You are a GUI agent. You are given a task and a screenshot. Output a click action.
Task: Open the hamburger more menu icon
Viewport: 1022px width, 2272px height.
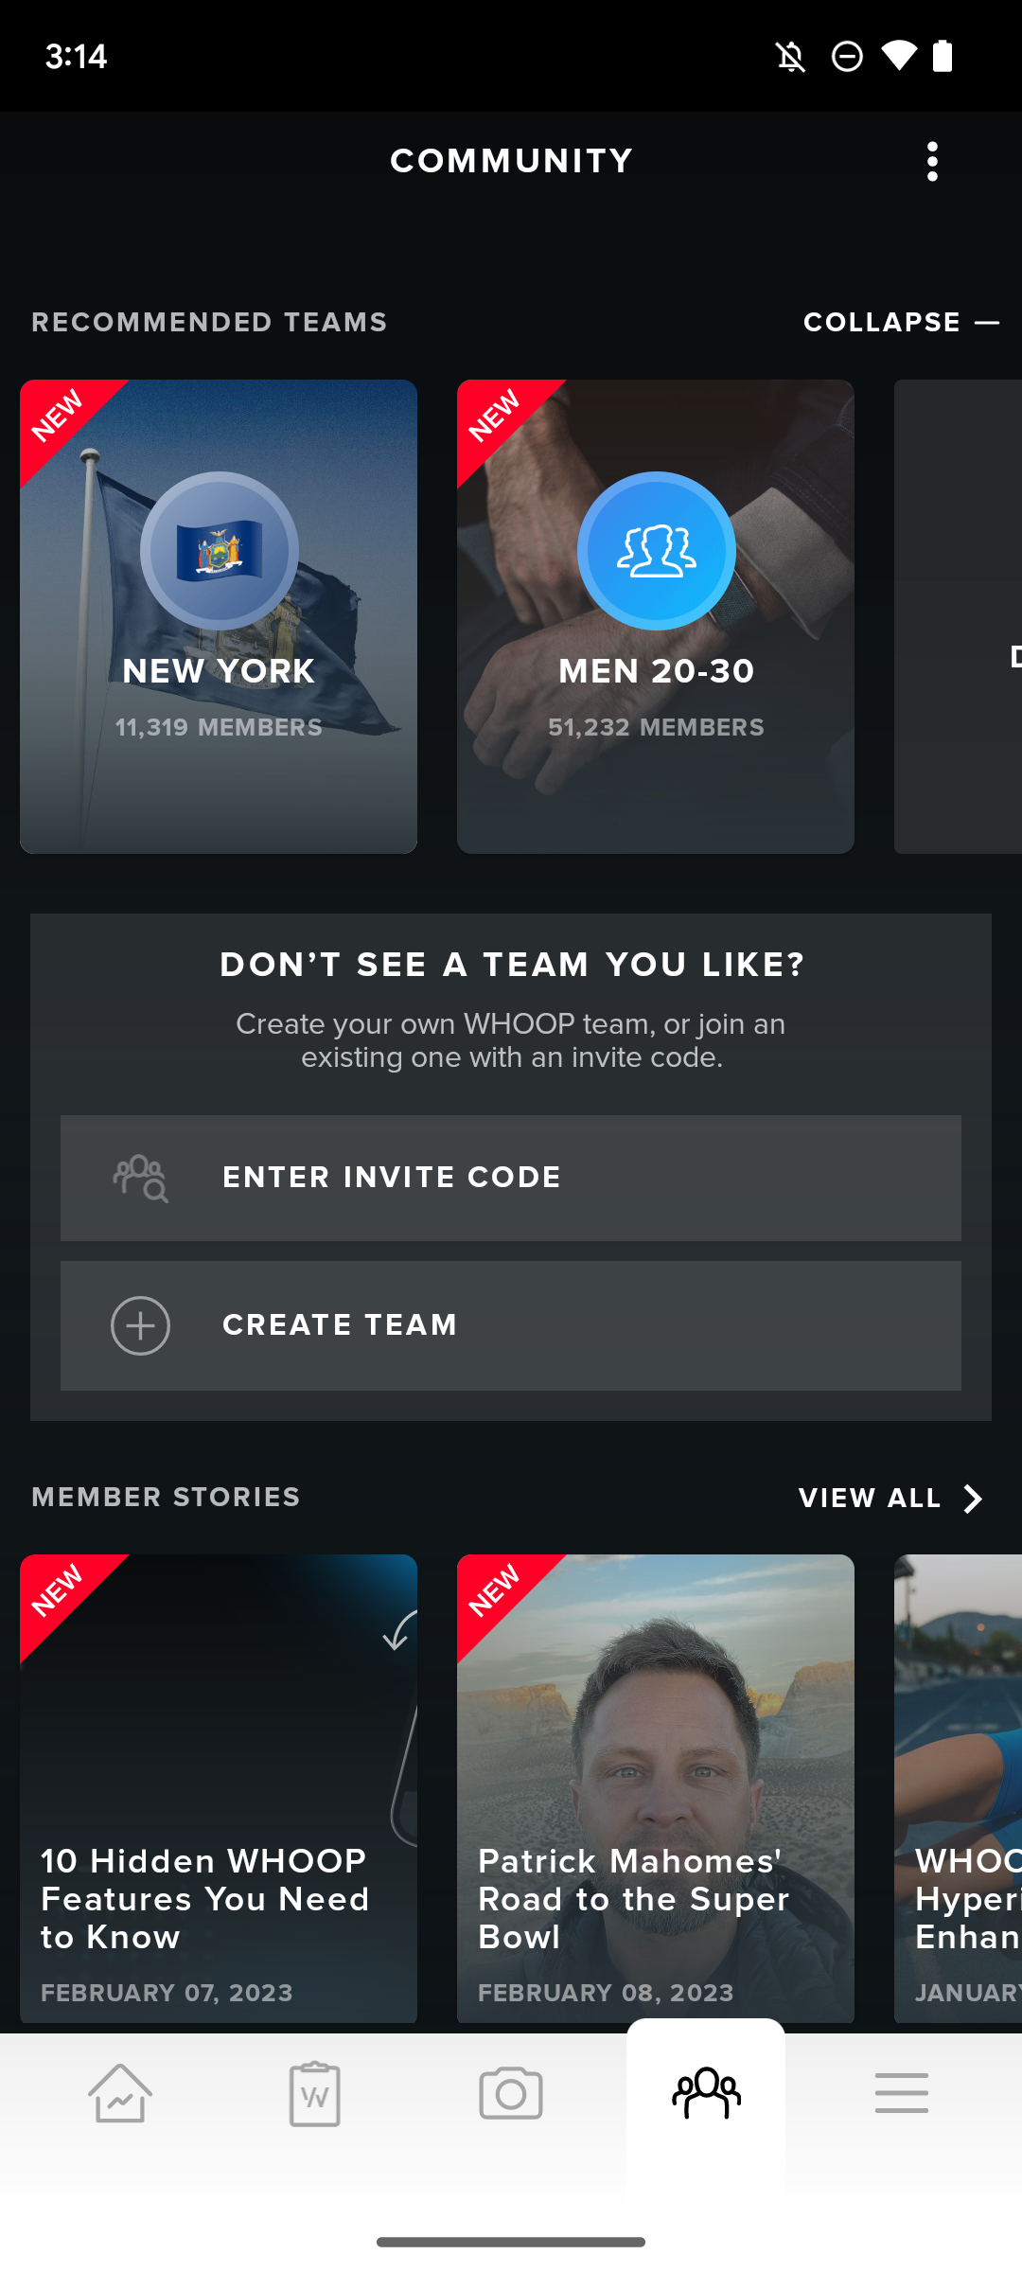(x=902, y=2093)
